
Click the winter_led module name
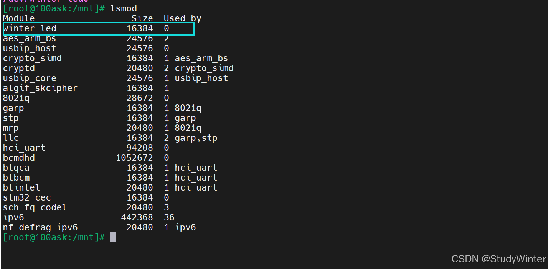coord(30,28)
